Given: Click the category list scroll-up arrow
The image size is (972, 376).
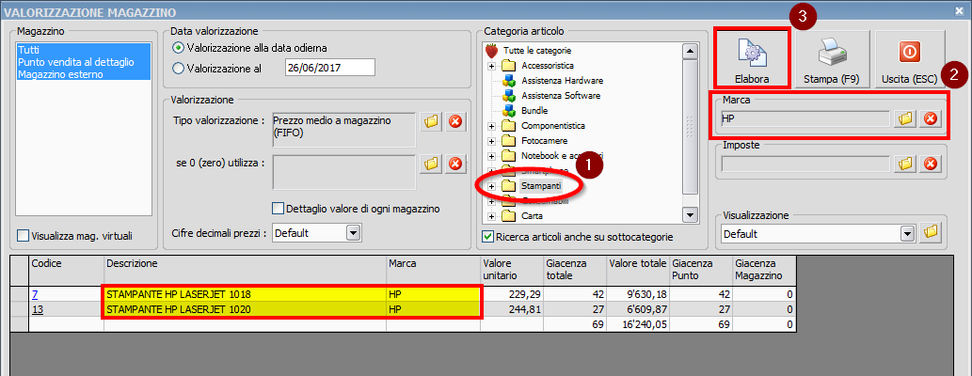Looking at the screenshot, I should pos(690,50).
